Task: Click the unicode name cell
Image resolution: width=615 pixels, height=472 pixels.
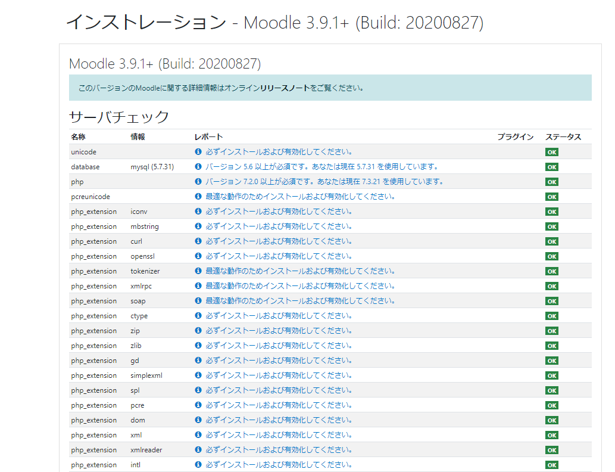Action: (83, 152)
